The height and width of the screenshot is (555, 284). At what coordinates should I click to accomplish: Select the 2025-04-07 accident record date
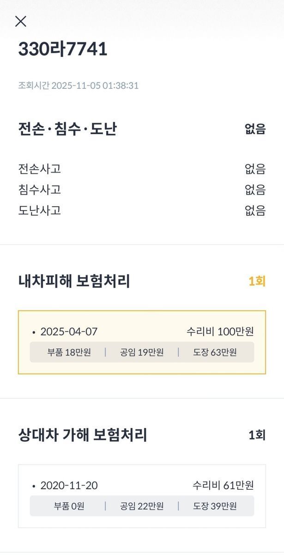pos(69,332)
